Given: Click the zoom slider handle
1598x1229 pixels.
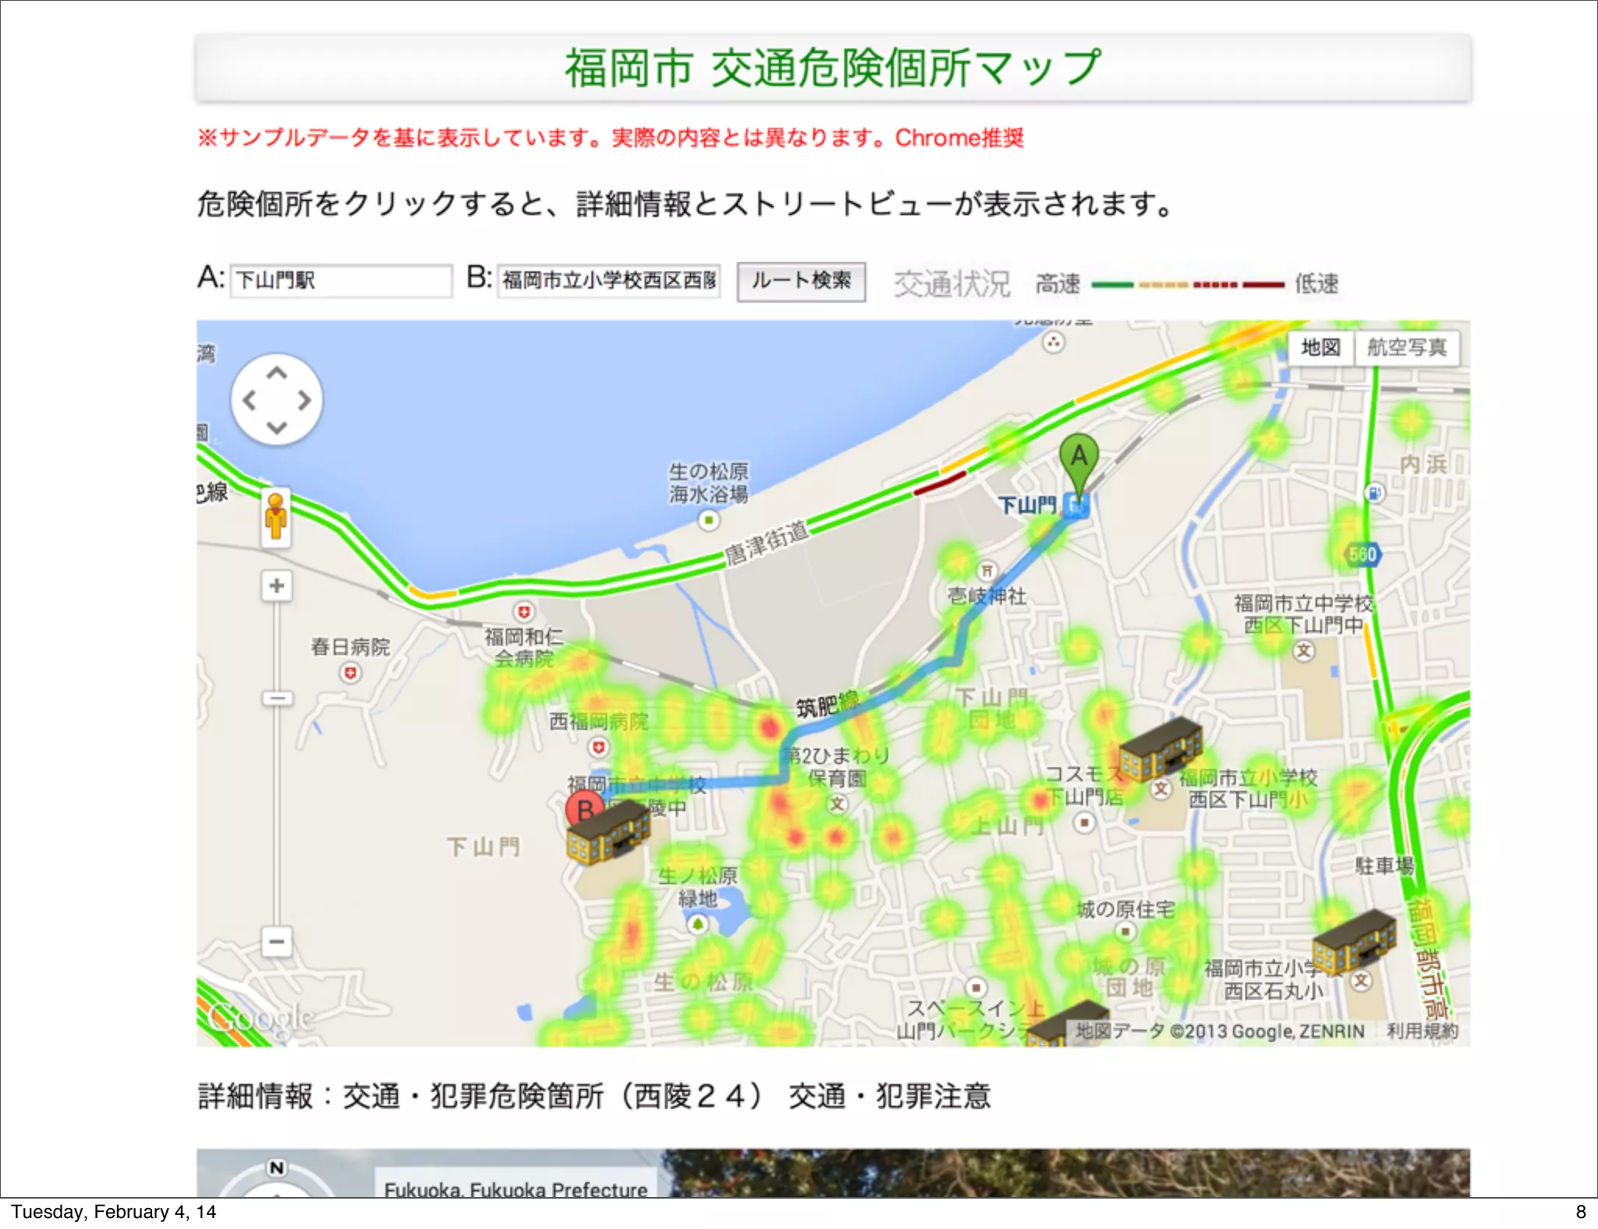Looking at the screenshot, I should tap(276, 698).
